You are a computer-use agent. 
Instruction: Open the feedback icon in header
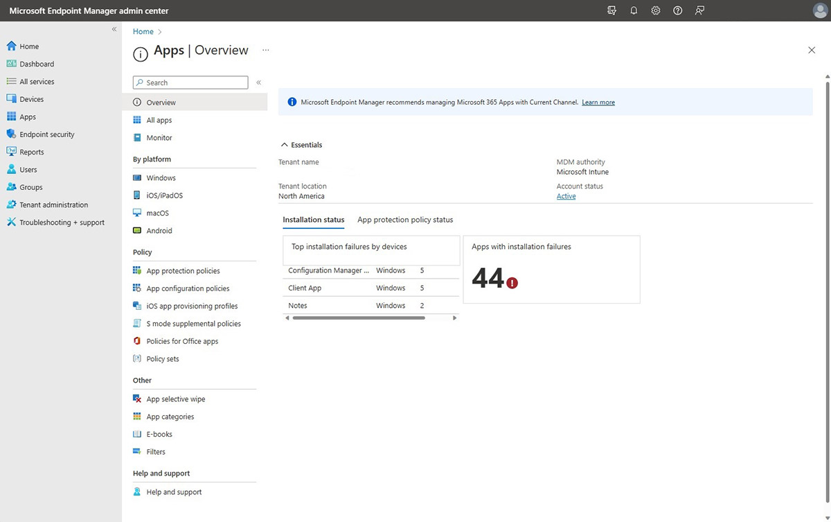700,10
